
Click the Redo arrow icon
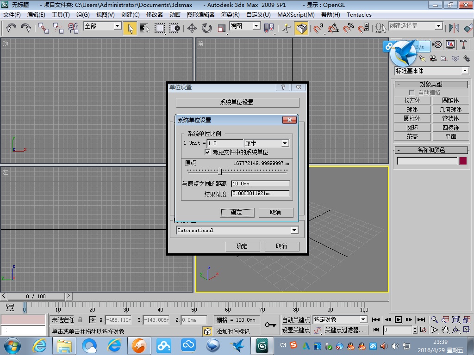[26, 28]
